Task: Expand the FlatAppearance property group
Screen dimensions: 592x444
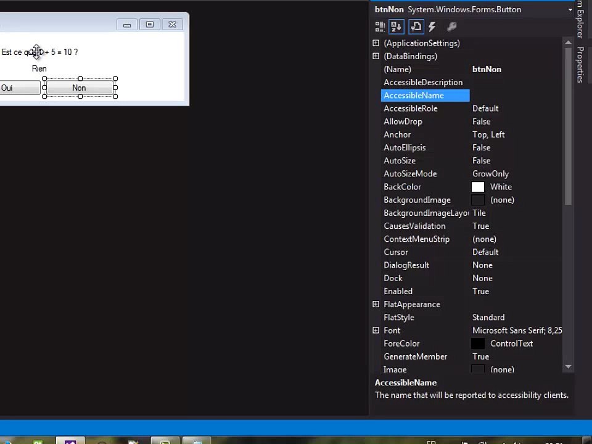Action: (x=376, y=304)
